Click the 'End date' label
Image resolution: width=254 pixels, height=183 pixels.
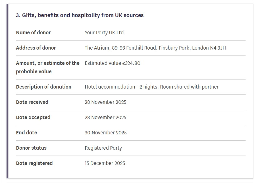(x=26, y=132)
